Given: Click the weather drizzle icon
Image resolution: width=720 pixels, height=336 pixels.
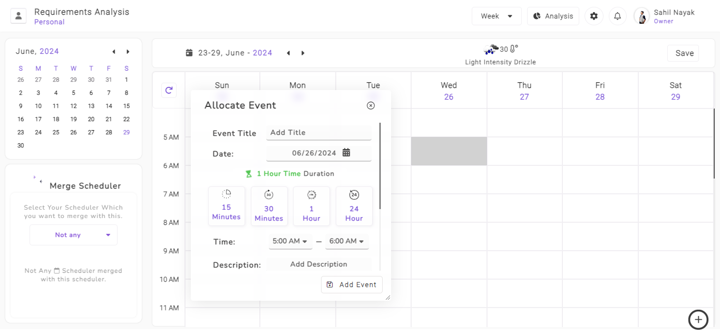Looking at the screenshot, I should coord(491,49).
